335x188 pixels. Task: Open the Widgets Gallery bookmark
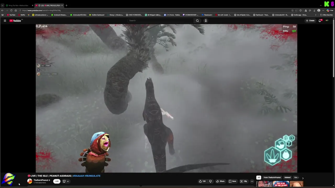(x=153, y=15)
